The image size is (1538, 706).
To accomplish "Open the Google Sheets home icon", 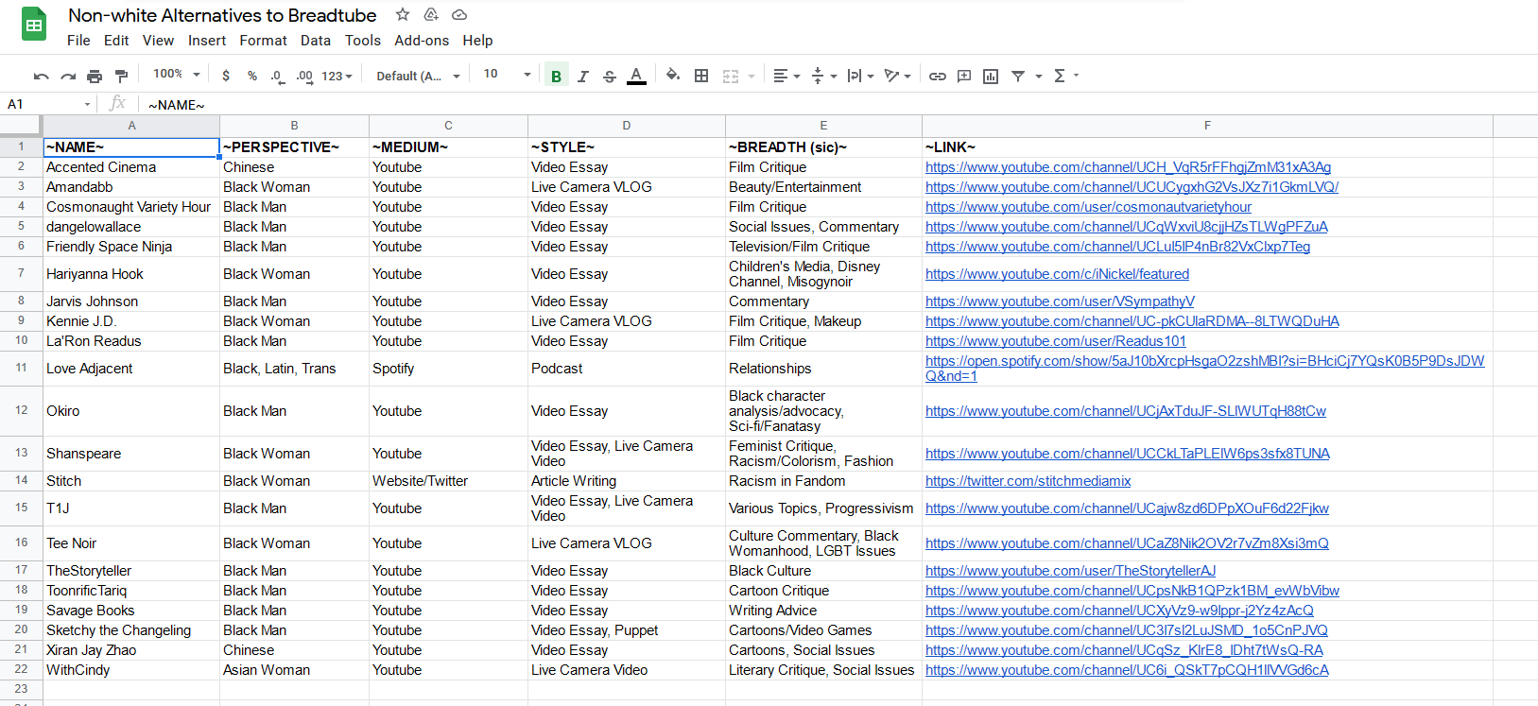I will (x=34, y=26).
